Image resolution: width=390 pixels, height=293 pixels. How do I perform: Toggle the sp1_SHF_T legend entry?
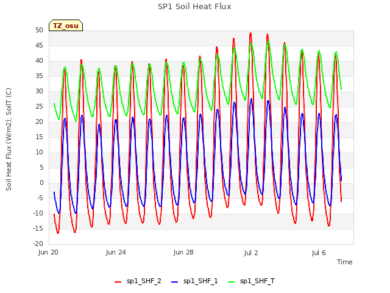click(251, 281)
